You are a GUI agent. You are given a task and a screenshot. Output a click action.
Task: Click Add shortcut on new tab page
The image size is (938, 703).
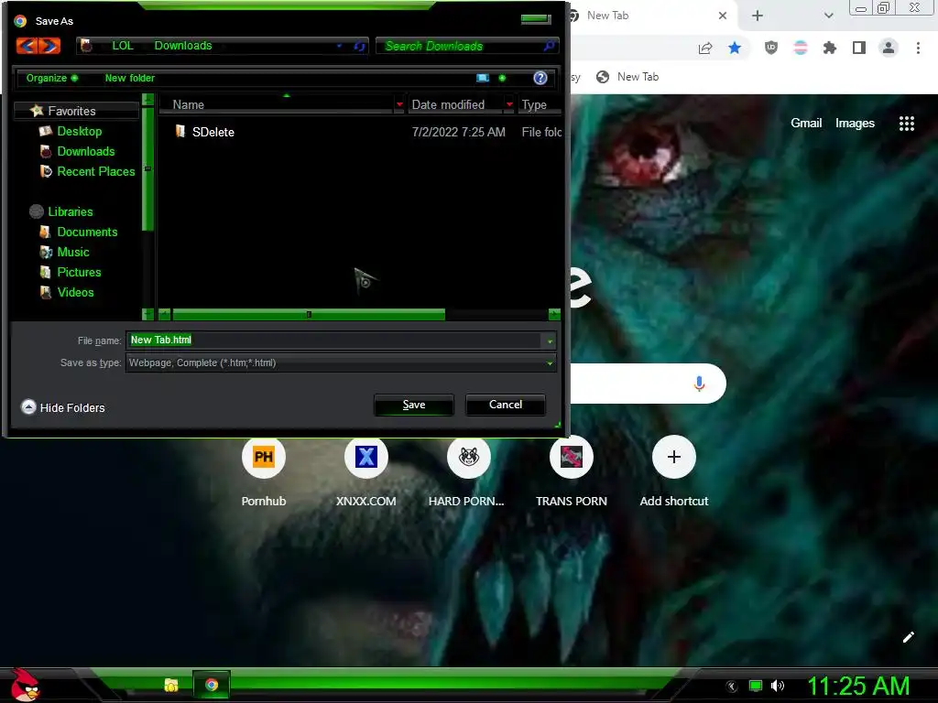tap(674, 471)
